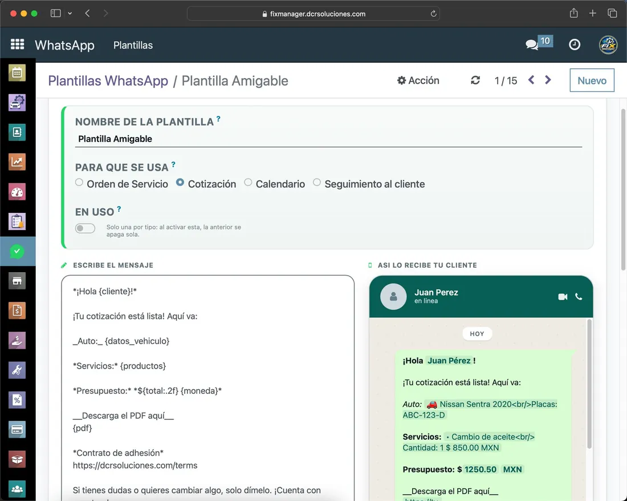Open the Fix Manager user avatar menu
This screenshot has width=627, height=501.
pos(608,45)
